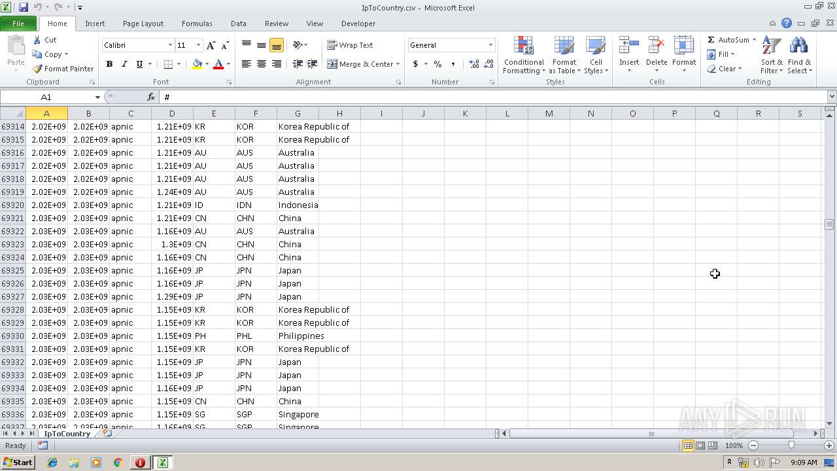This screenshot has height=471, width=837.
Task: Toggle Align Text Right
Action: coord(277,64)
